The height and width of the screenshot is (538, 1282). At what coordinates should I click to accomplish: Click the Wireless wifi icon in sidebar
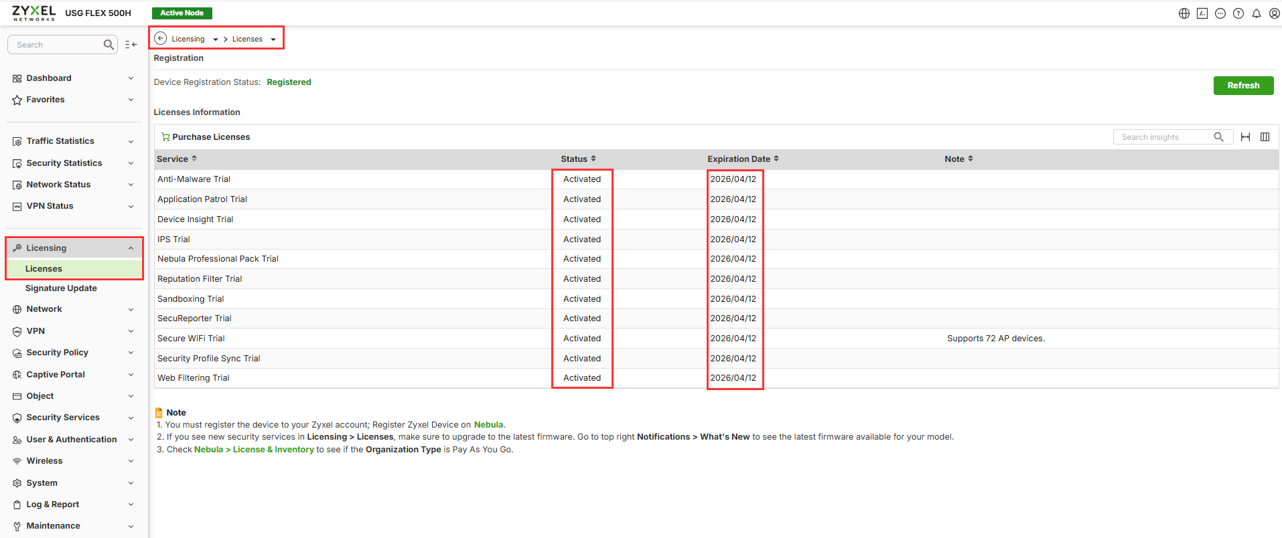[17, 461]
